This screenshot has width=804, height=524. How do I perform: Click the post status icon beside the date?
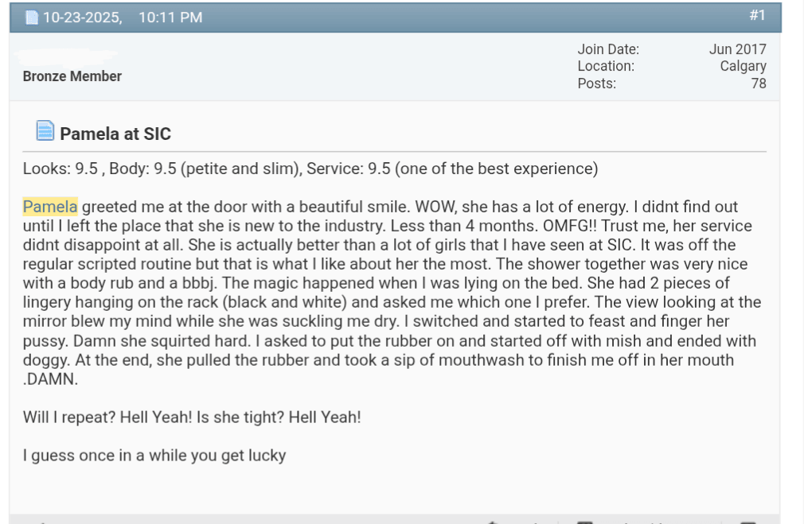tap(32, 17)
